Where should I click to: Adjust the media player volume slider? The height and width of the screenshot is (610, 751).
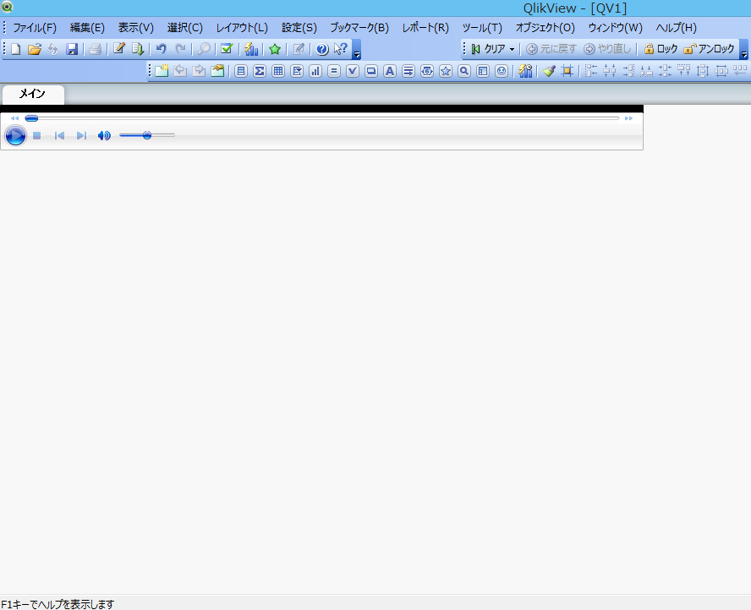[x=147, y=135]
